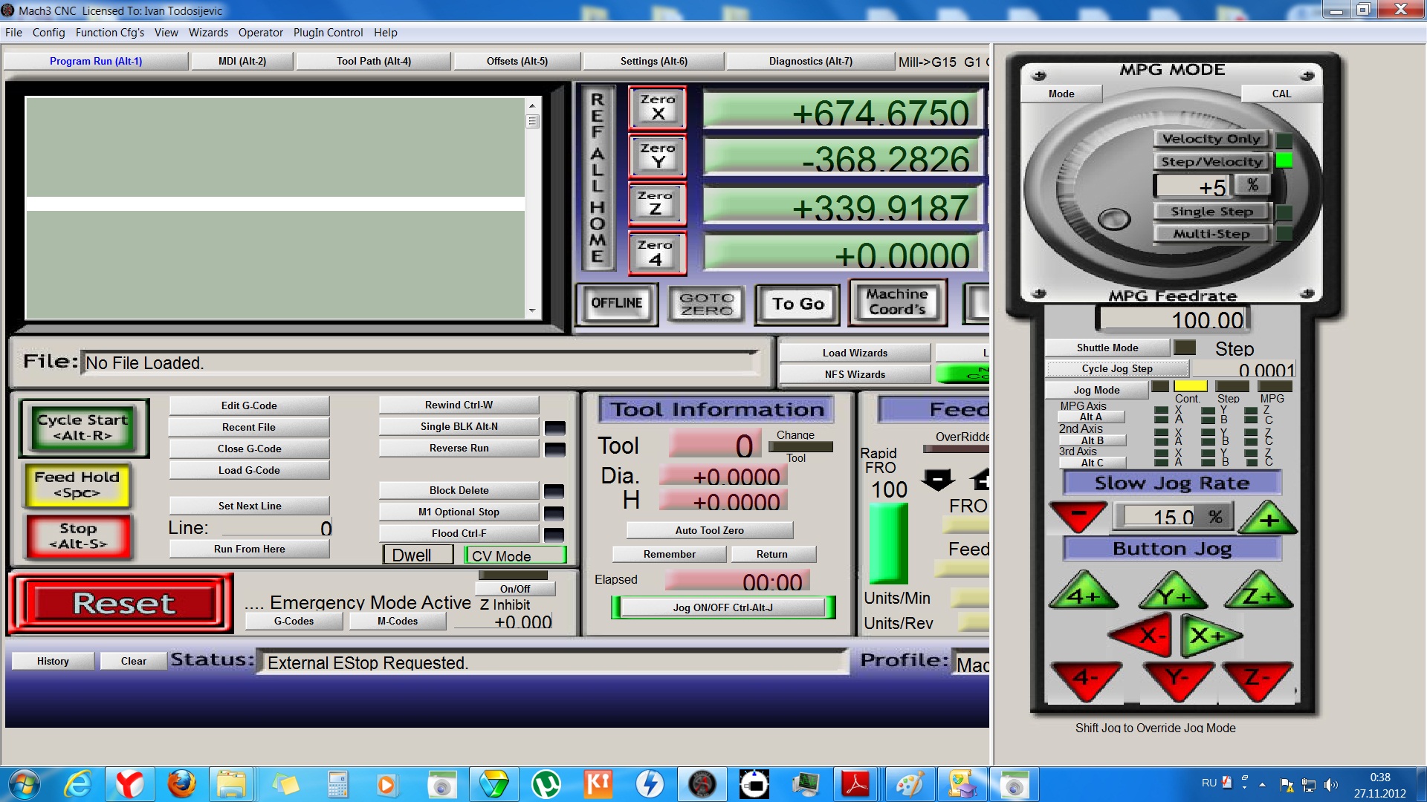This screenshot has width=1427, height=802.
Task: Toggle Jog ON/OFF Ctrl-Alt-J
Action: point(722,607)
